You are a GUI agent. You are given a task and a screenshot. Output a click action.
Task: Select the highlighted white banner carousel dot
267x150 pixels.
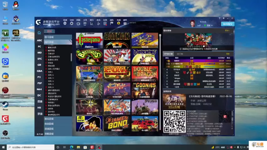point(204,46)
